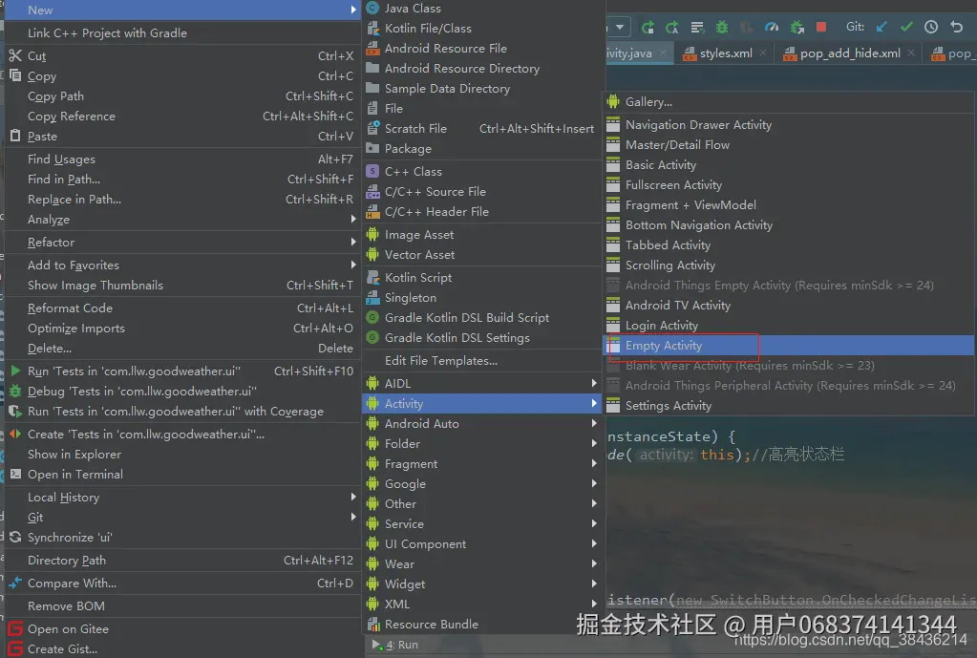977x658 pixels.
Task: Click the green Debug bug icon
Action: (x=722, y=28)
